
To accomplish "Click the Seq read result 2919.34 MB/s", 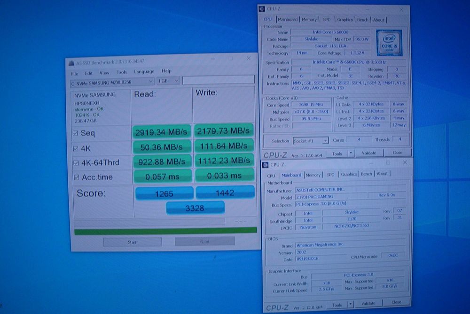I will 162,132.
